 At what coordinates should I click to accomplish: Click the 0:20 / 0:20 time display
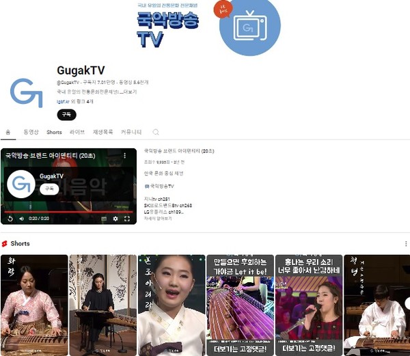point(39,219)
